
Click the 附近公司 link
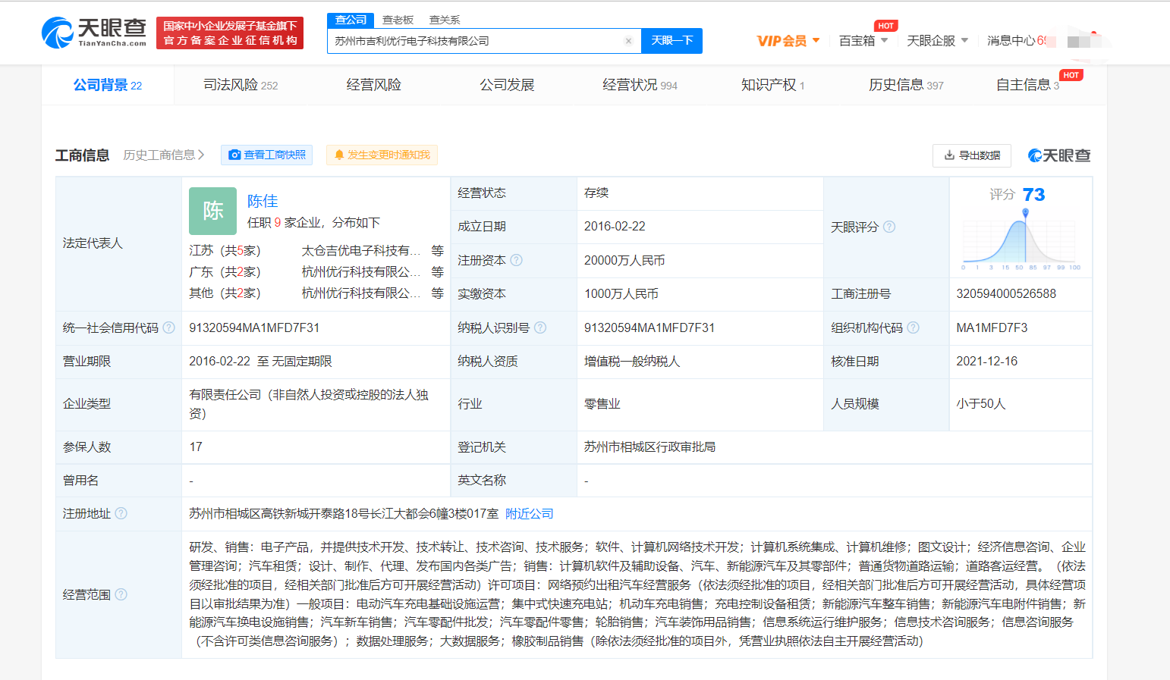pos(530,514)
